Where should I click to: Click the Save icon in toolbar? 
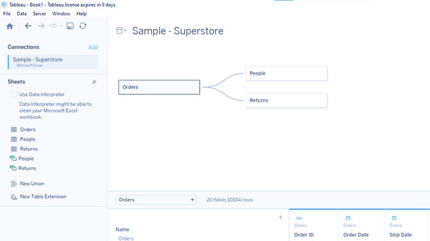pyautogui.click(x=70, y=26)
